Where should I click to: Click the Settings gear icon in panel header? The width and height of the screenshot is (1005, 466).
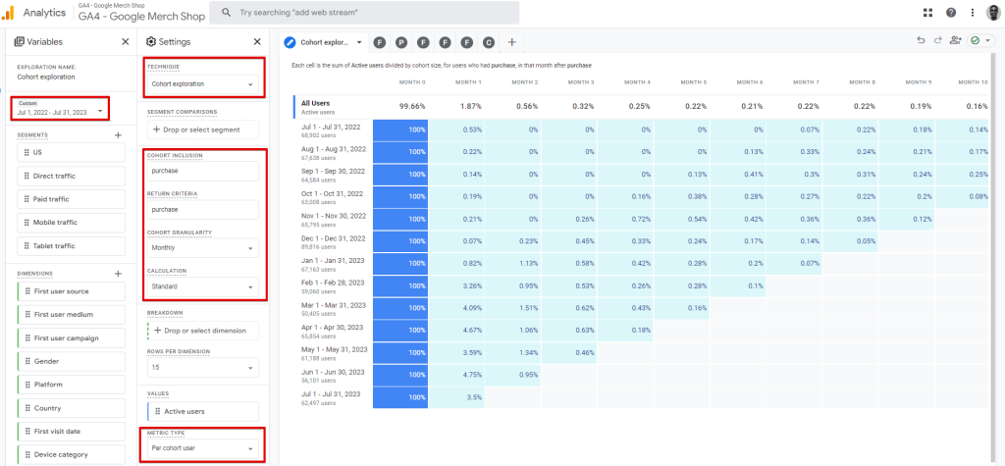coord(150,41)
